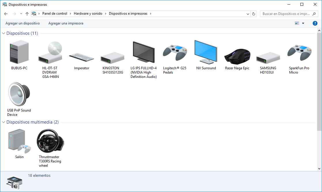Viewport: 322px width, 192px height.
Task: Click the refresh icon in address bar
Action: pos(254,14)
